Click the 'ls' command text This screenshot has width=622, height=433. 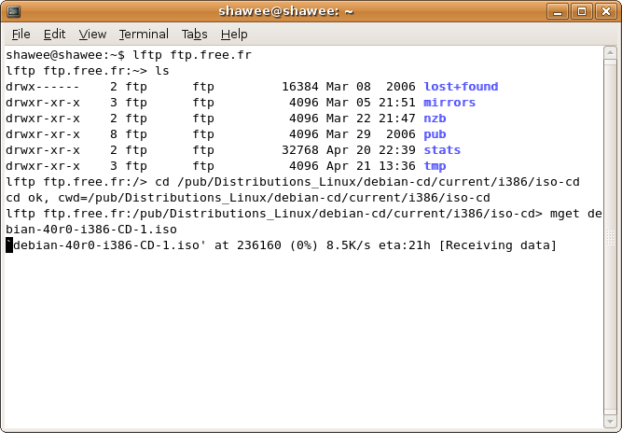click(x=162, y=71)
